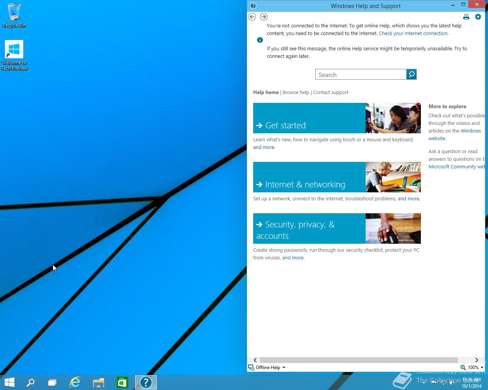Screen dimensions: 488x390
Task: Open the Recycle Bin desktop icon
Action: click(x=14, y=15)
